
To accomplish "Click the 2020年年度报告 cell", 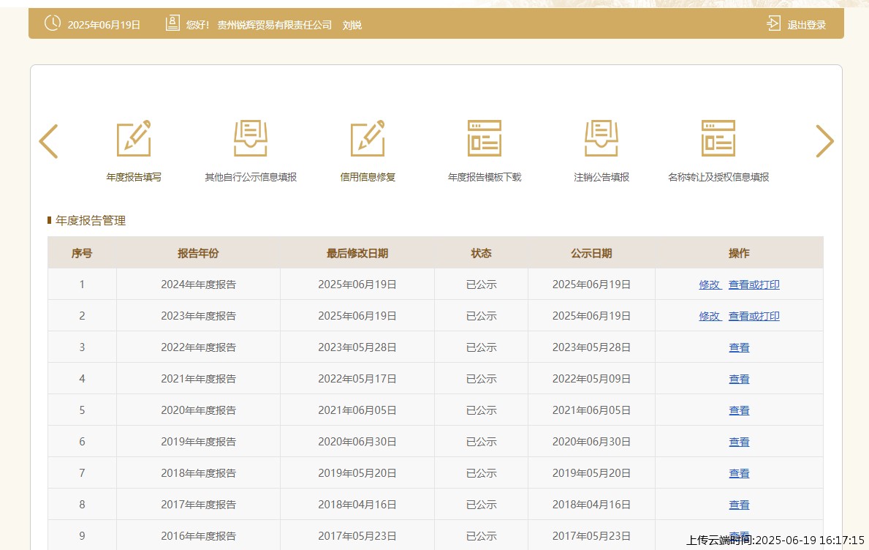I will (198, 411).
